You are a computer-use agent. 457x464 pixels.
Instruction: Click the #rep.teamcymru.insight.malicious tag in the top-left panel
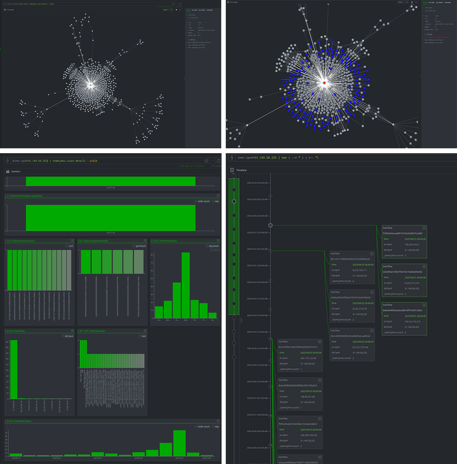[x=199, y=42]
